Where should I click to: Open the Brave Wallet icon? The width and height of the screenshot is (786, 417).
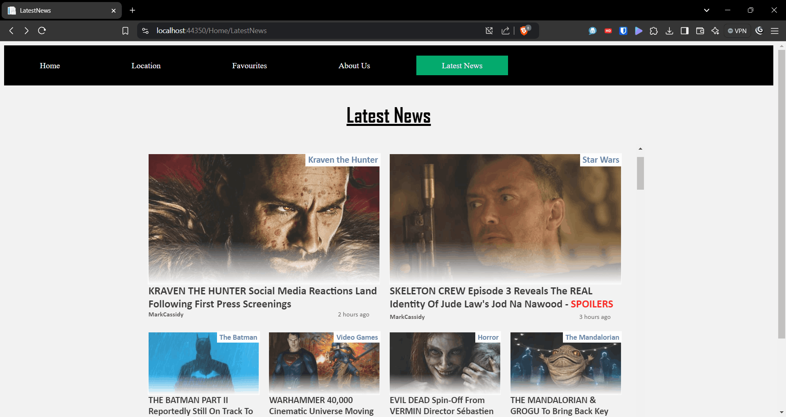coord(700,30)
